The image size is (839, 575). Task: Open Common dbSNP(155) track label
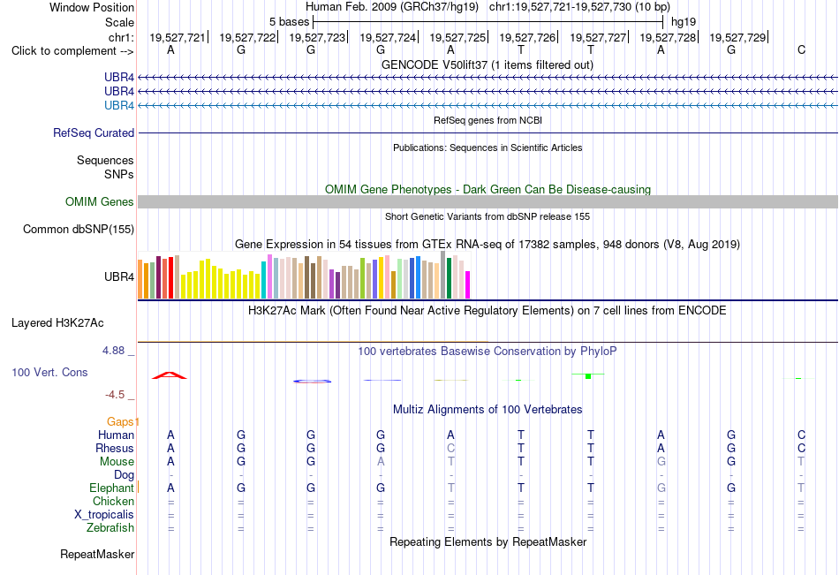[79, 229]
